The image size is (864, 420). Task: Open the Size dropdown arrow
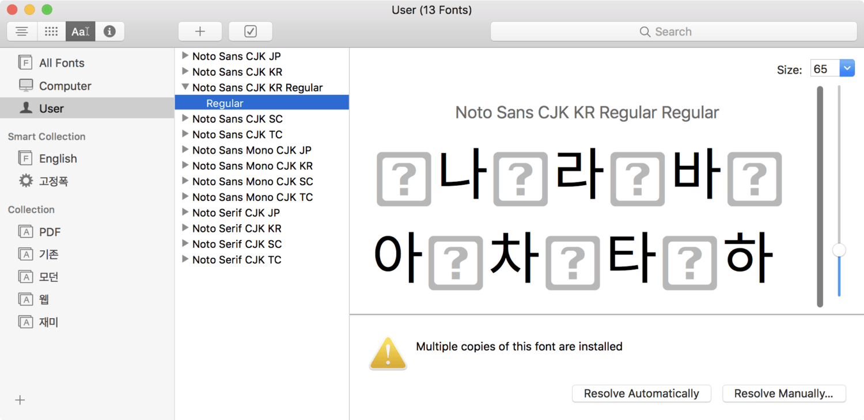click(x=847, y=69)
